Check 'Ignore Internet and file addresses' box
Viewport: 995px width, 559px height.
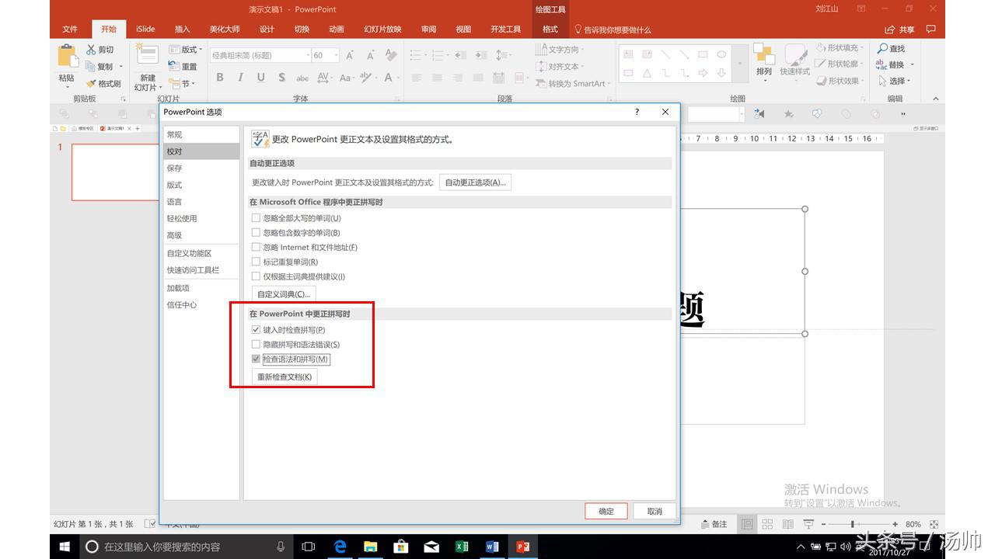[256, 247]
